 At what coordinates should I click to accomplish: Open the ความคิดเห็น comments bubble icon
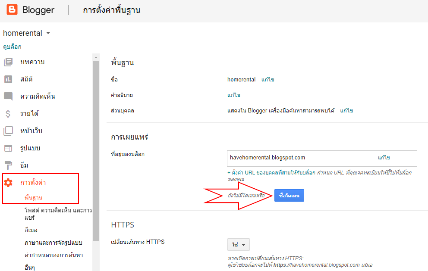coord(8,96)
